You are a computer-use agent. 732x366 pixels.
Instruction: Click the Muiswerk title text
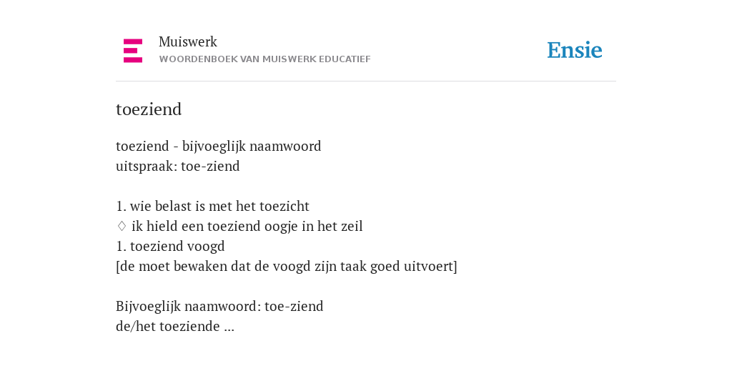188,42
